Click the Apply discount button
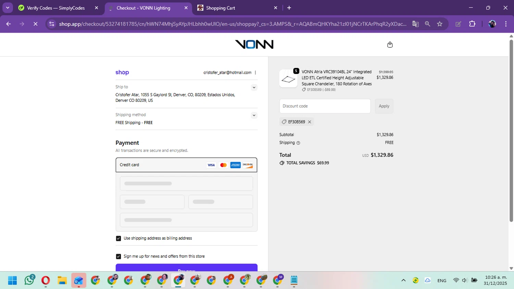The width and height of the screenshot is (514, 289). point(384,106)
